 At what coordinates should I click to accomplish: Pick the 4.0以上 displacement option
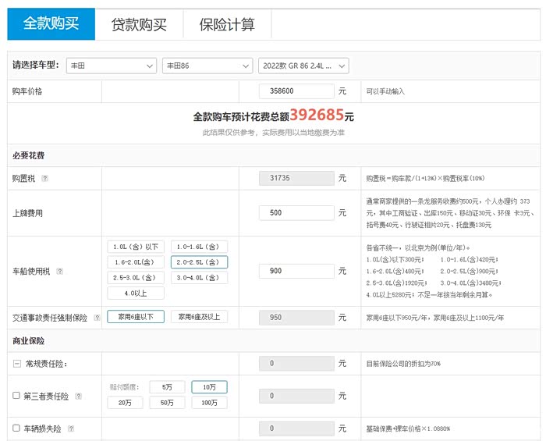136,293
